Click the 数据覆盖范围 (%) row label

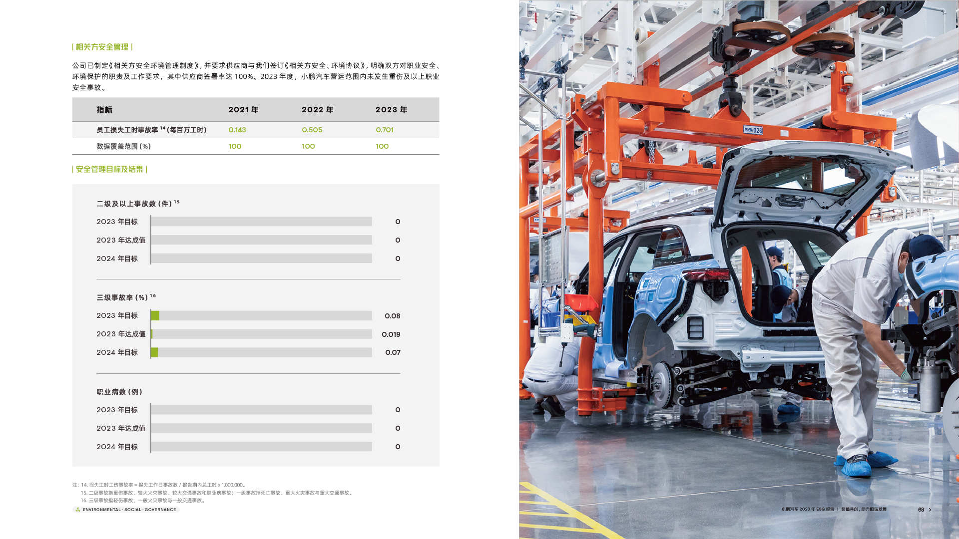[123, 146]
